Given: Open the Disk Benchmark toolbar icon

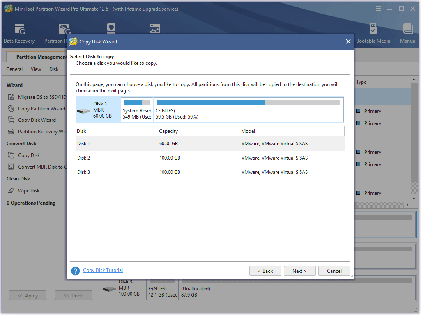Looking at the screenshot, I should pos(111,29).
